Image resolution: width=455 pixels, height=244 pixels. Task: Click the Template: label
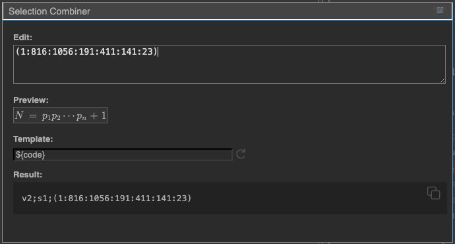(x=33, y=139)
